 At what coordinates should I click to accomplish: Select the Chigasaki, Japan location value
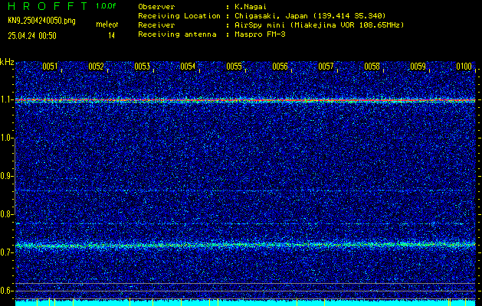tap(310, 16)
